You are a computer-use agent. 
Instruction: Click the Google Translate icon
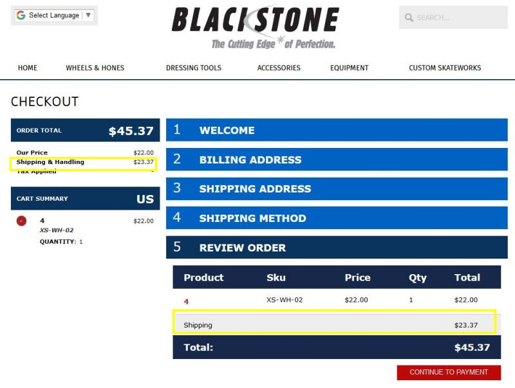pyautogui.click(x=21, y=15)
